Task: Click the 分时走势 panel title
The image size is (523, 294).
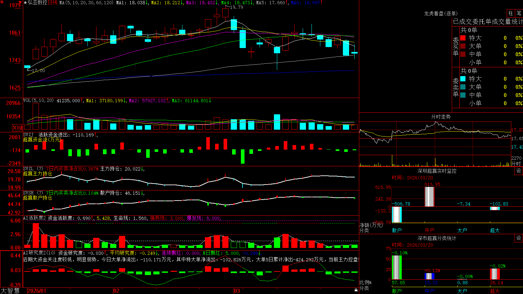Action: point(441,117)
